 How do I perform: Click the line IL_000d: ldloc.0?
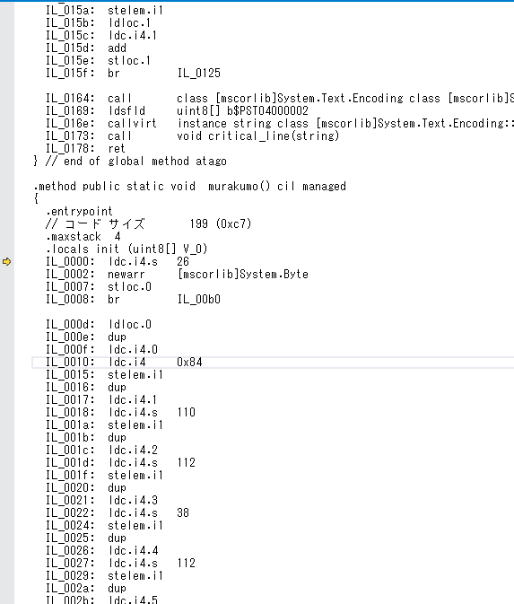coord(99,324)
